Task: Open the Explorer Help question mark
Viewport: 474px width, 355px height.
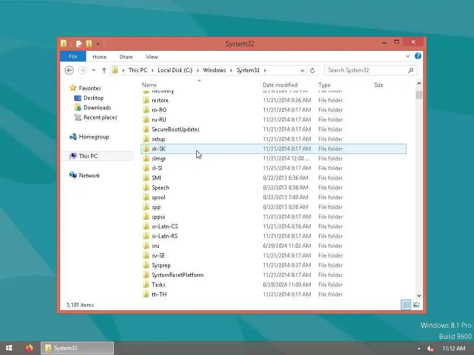Action: coord(418,56)
